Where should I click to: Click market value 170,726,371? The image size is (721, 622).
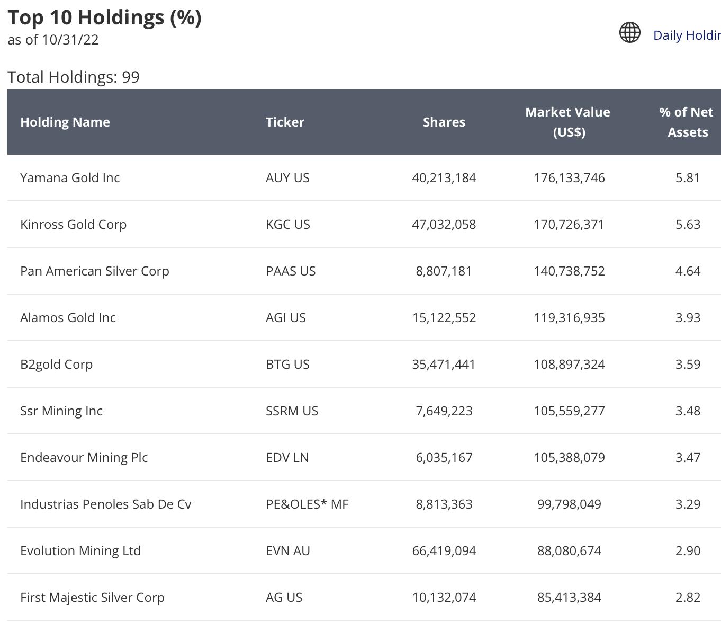click(x=569, y=224)
